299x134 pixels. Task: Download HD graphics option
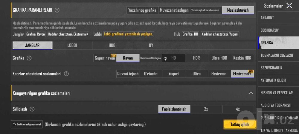click(174, 58)
